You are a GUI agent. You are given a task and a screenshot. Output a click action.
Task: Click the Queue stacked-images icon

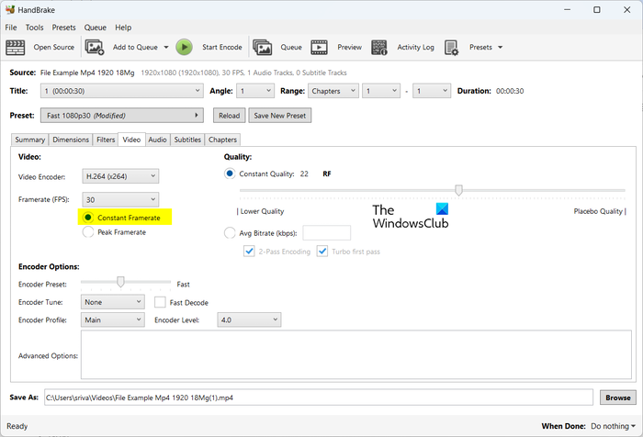click(263, 48)
